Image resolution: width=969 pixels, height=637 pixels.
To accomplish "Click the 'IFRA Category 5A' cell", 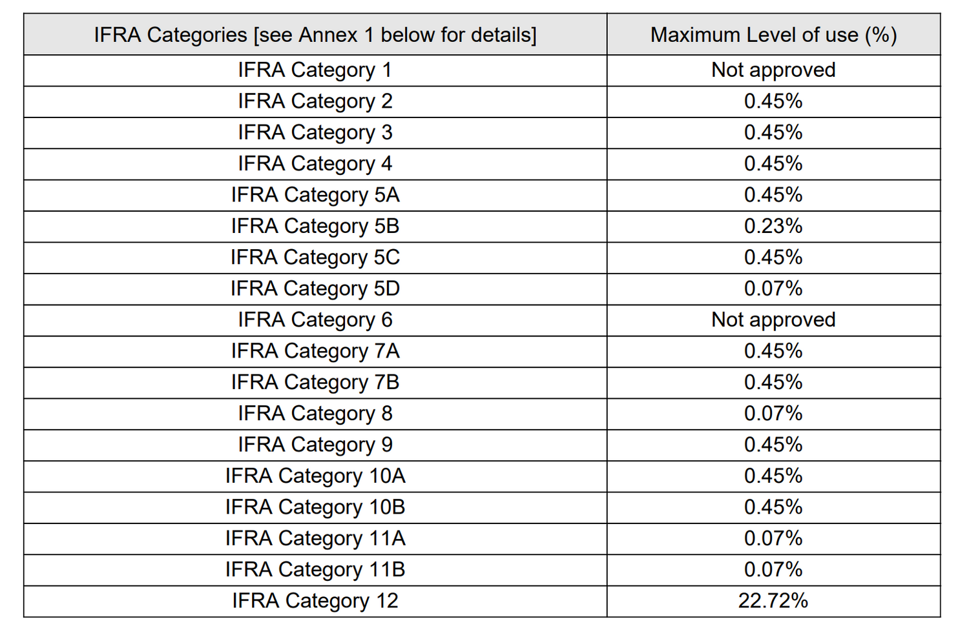I will (315, 195).
